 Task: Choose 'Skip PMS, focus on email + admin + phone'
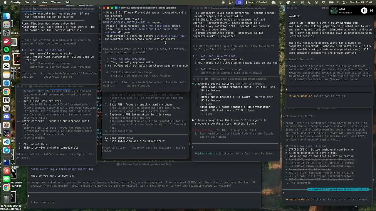pyautogui.click(x=139, y=105)
